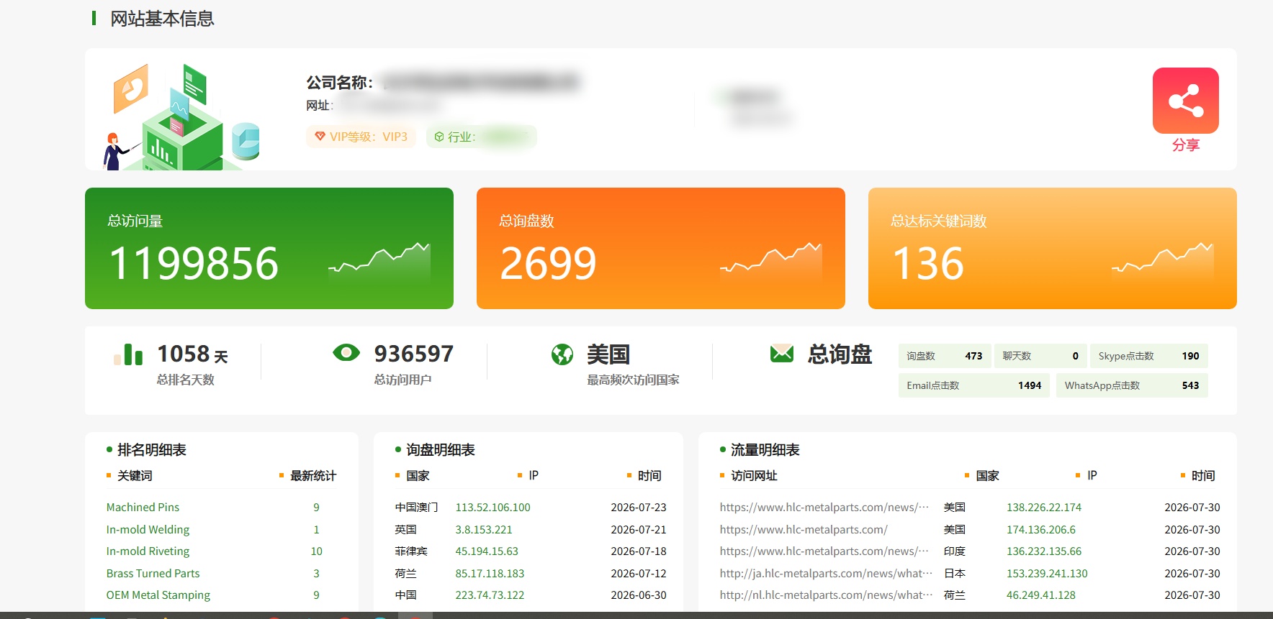Click the red share icon button
1273x619 pixels.
1185,101
